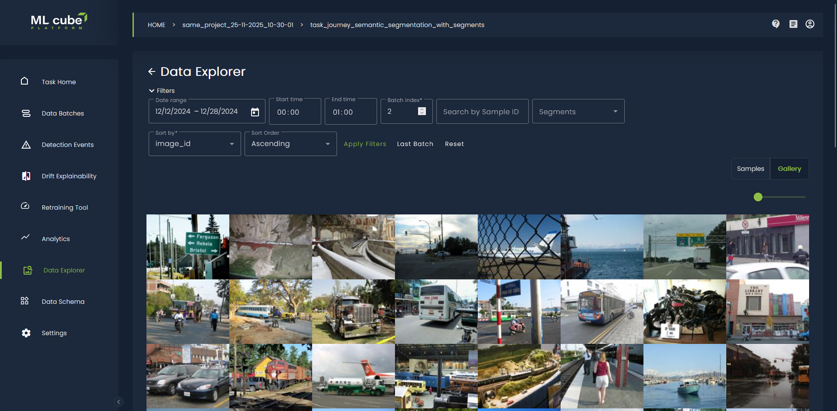Click the Last Batch button

[x=415, y=144]
